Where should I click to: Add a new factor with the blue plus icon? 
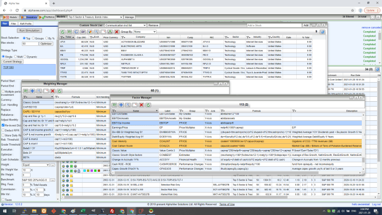tap(121, 105)
